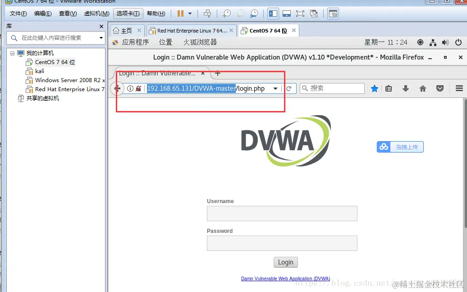This screenshot has width=467, height=292.
Task: Show bookmarks list icon in Firefox
Action: pyautogui.click(x=389, y=88)
